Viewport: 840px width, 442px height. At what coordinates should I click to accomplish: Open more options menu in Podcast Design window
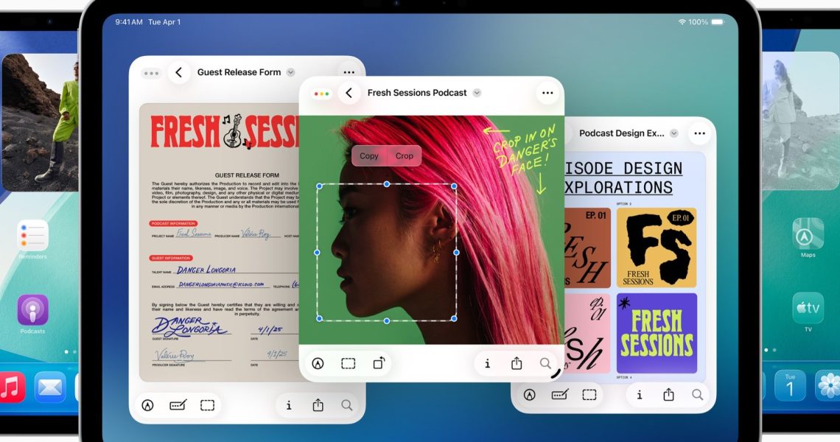point(700,133)
